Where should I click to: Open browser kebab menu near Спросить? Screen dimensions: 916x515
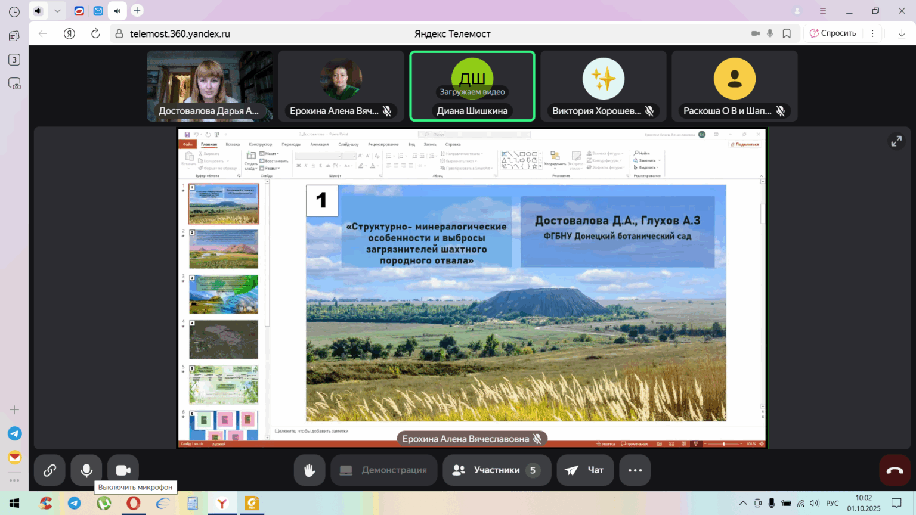pos(872,33)
